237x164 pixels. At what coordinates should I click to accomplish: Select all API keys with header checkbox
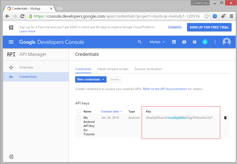pyautogui.click(x=79, y=111)
